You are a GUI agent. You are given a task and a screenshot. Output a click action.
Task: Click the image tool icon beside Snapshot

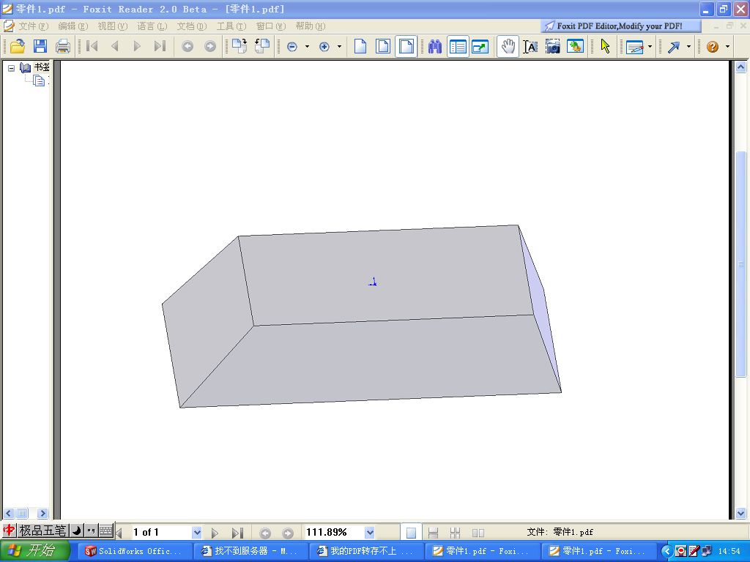(x=575, y=46)
